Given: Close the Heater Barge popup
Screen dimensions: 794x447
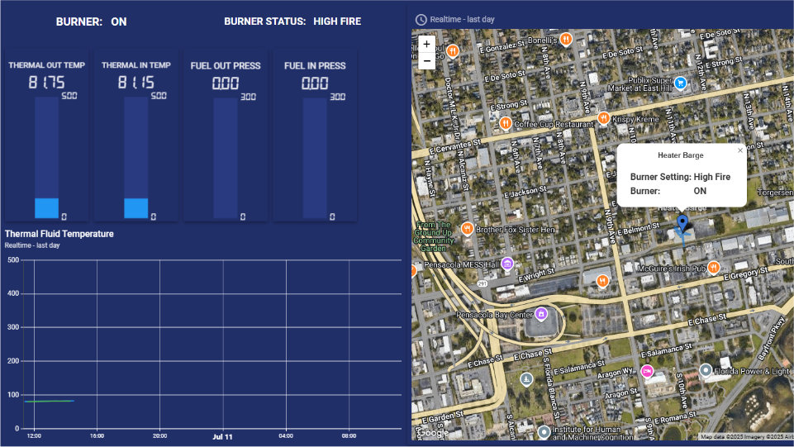Looking at the screenshot, I should [x=739, y=150].
